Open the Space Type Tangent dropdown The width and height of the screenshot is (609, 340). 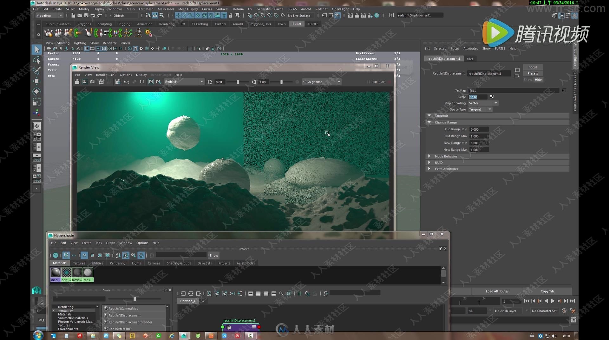click(x=480, y=109)
